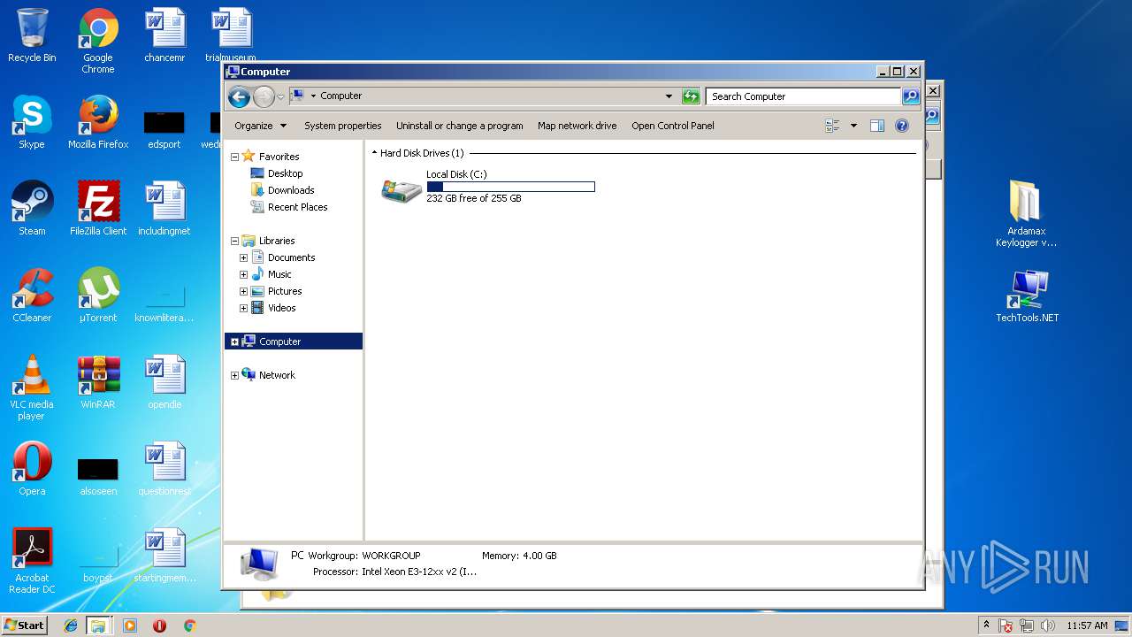1132x637 pixels.
Task: Open the address bar history dropdown
Action: coord(669,96)
